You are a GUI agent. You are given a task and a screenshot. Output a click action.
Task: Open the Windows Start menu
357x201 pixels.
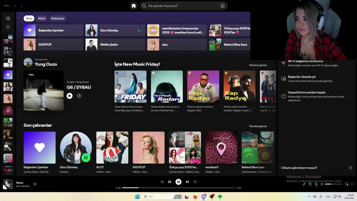[137, 197]
